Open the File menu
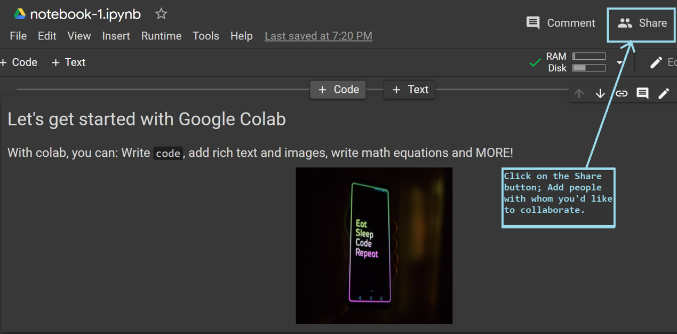Screen dimensions: 677x334 tap(18, 36)
